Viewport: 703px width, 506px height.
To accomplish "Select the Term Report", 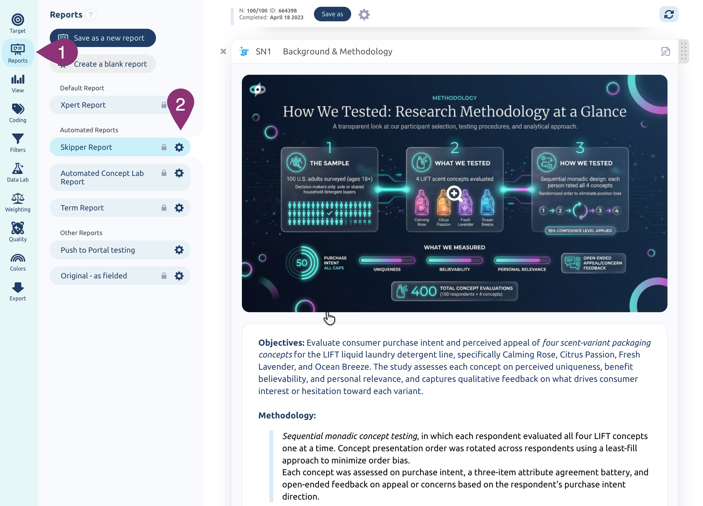I will tap(120, 208).
